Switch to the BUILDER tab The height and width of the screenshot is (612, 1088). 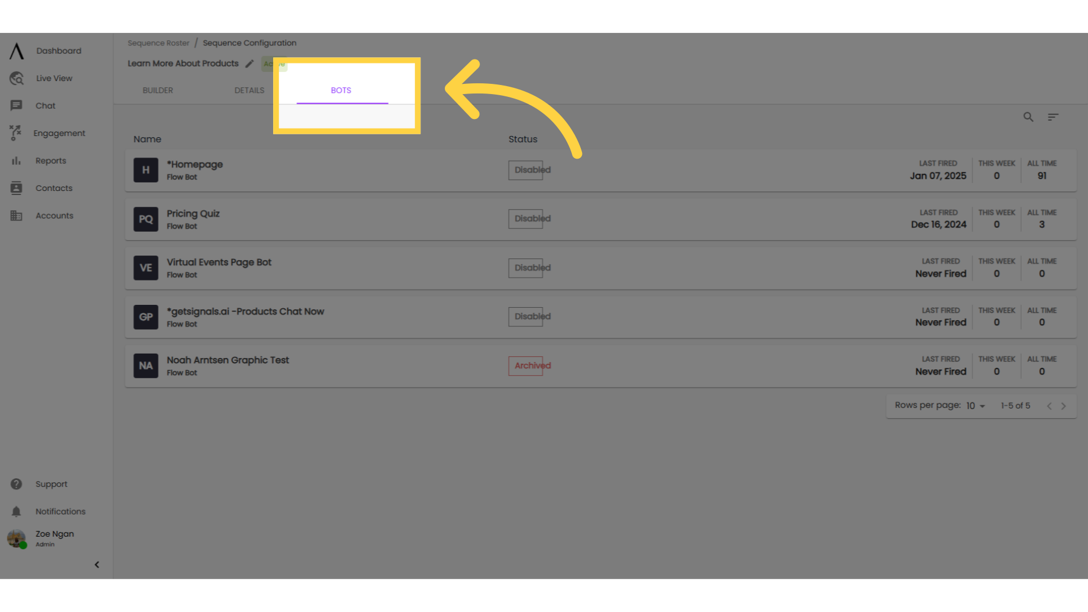point(158,90)
